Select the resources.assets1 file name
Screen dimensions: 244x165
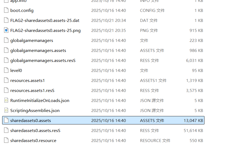coord(27,81)
